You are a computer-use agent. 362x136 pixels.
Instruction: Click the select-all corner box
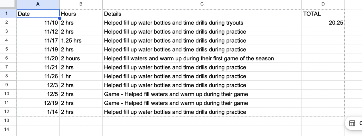(x=8, y=4)
